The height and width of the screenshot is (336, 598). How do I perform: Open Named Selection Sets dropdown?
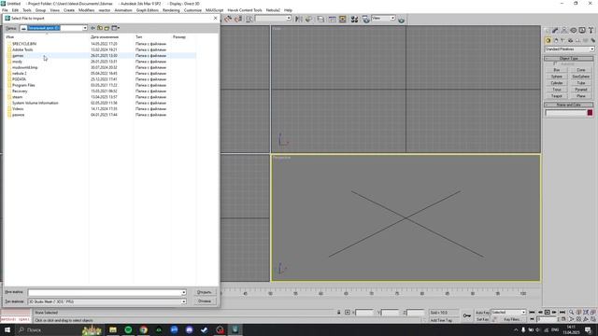point(289,18)
